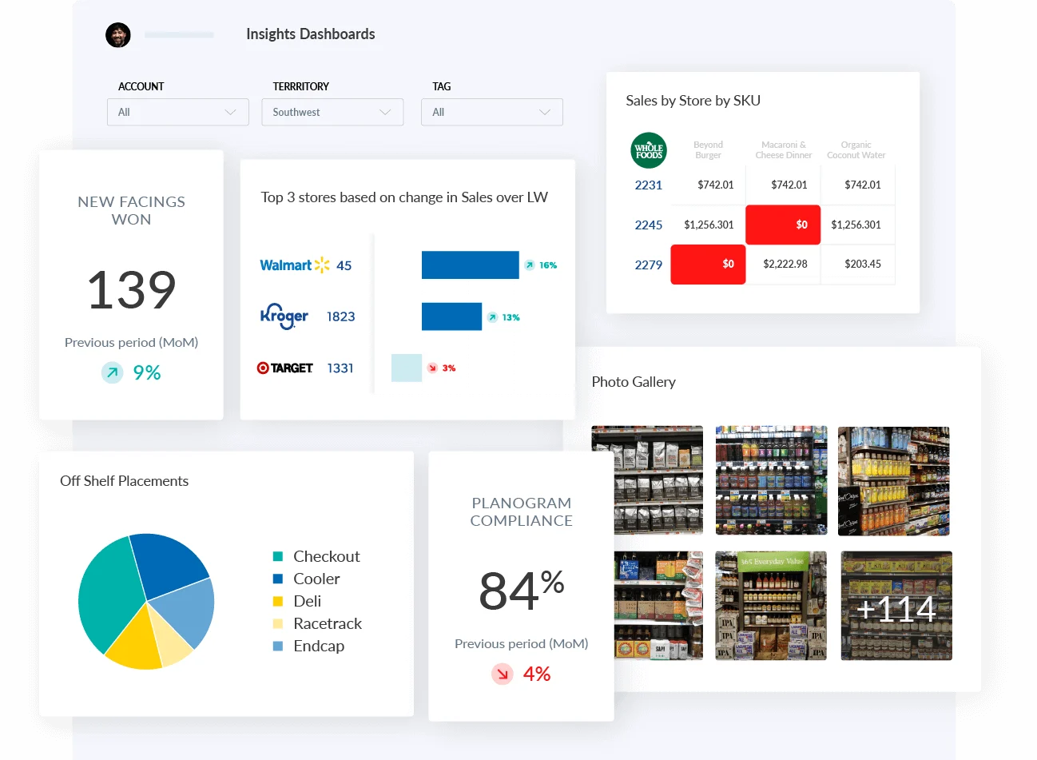Click the Deli legend label
Image resolution: width=1037 pixels, height=760 pixels.
[x=308, y=601]
